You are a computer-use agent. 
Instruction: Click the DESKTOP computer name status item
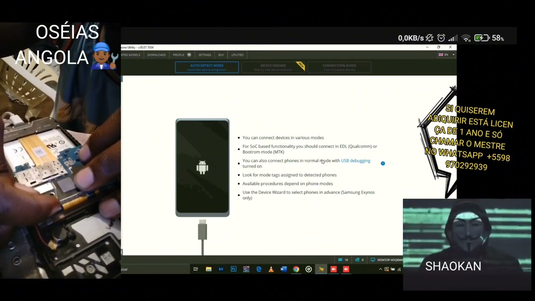click(x=387, y=260)
